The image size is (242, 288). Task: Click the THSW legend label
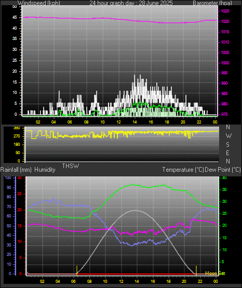pyautogui.click(x=71, y=166)
